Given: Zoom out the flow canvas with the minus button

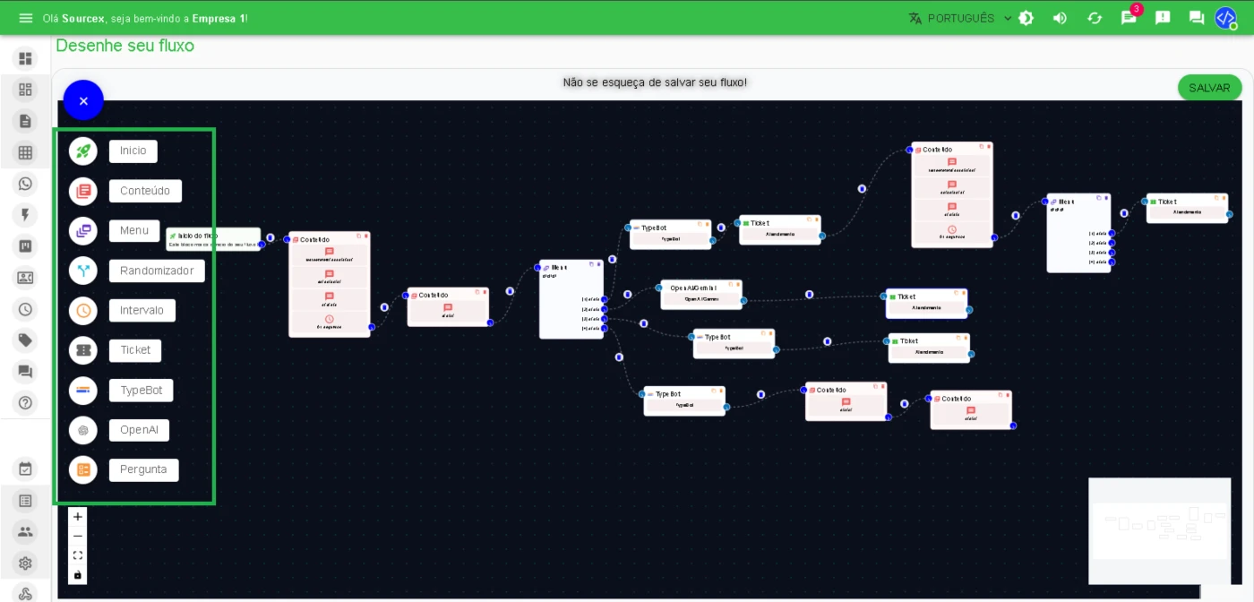Looking at the screenshot, I should coord(78,536).
